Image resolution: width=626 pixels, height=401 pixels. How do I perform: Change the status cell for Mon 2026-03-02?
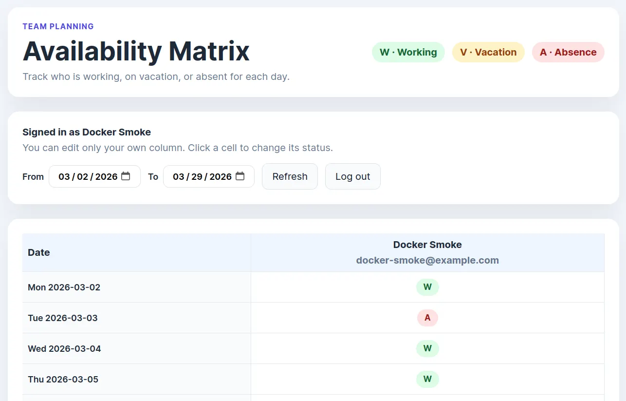tap(427, 287)
